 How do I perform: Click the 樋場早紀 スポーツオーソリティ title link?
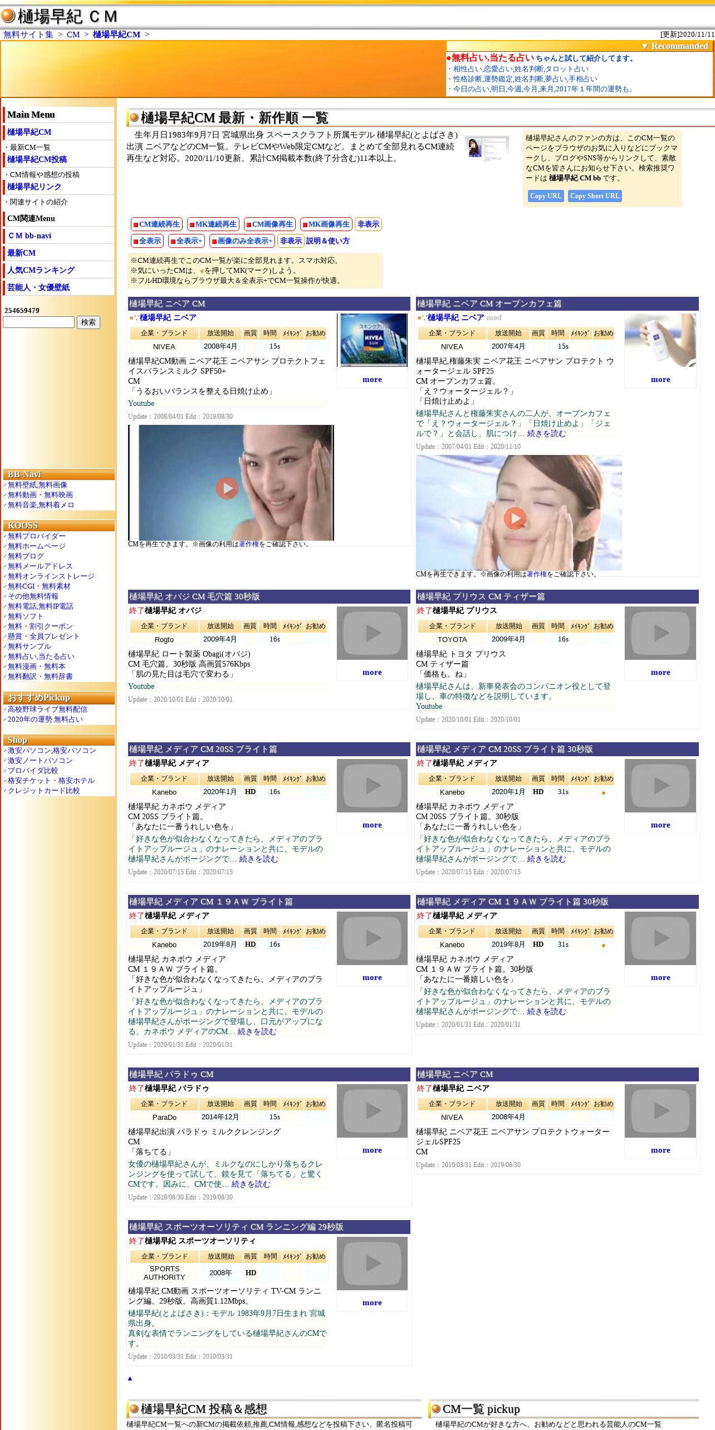pos(200,1241)
